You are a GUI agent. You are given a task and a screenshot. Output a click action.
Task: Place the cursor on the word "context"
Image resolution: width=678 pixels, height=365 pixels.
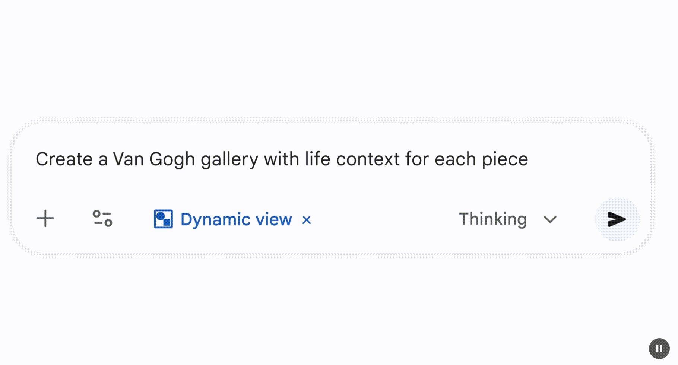pyautogui.click(x=368, y=159)
